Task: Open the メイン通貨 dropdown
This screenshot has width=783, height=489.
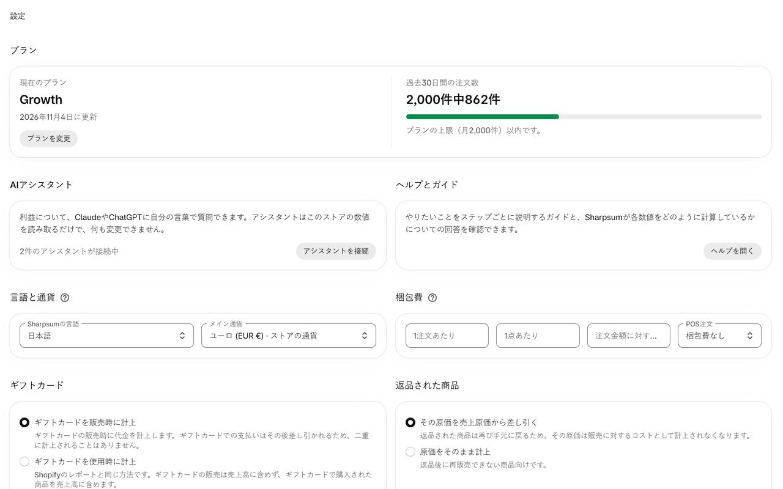Action: pos(289,336)
